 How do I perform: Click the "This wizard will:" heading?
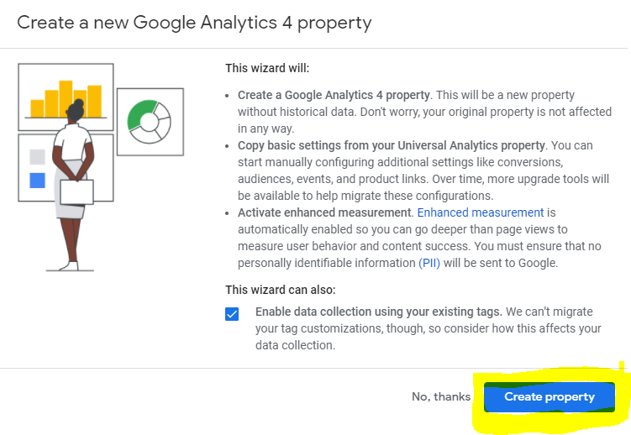[x=267, y=68]
